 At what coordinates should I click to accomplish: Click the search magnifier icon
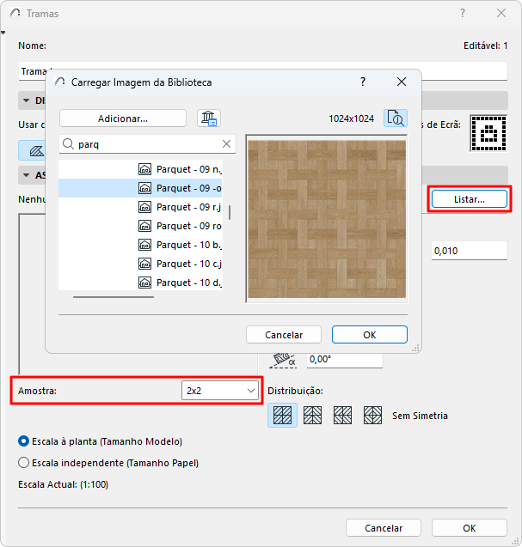(x=68, y=144)
